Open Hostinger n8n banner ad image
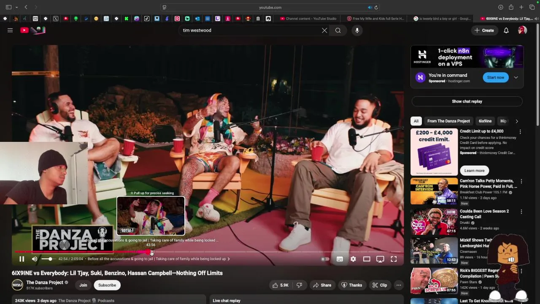 point(467,57)
